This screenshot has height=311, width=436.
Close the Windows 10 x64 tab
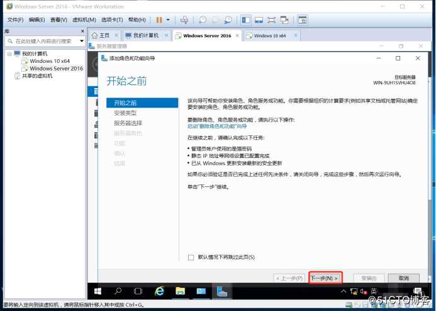pos(296,35)
